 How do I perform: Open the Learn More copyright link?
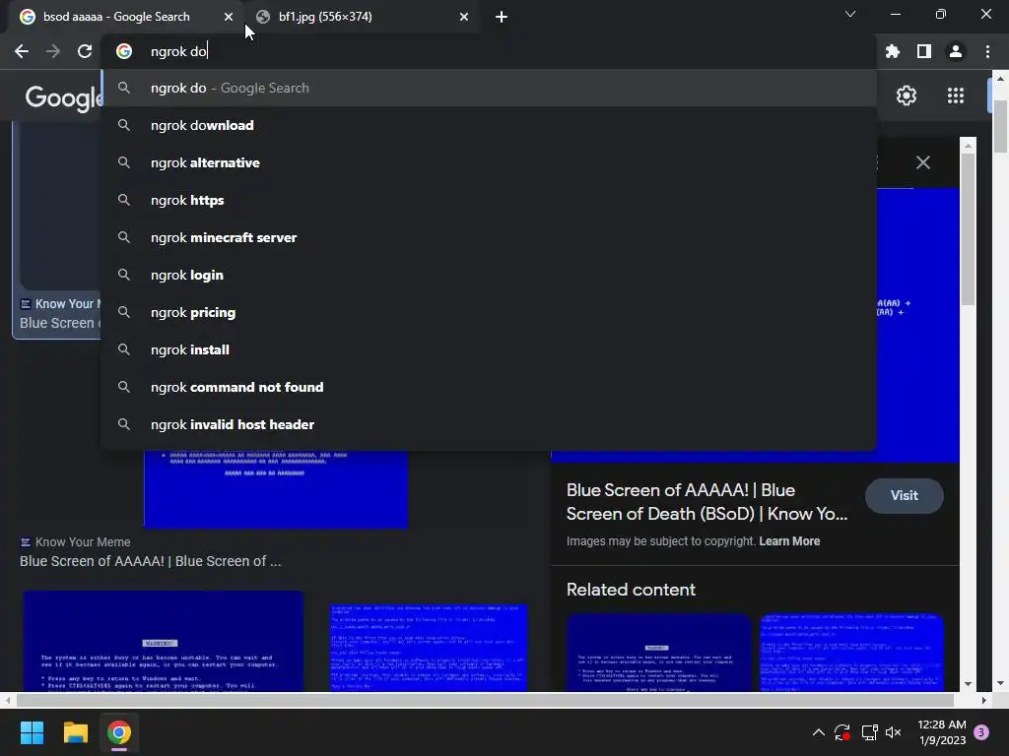[x=789, y=541]
